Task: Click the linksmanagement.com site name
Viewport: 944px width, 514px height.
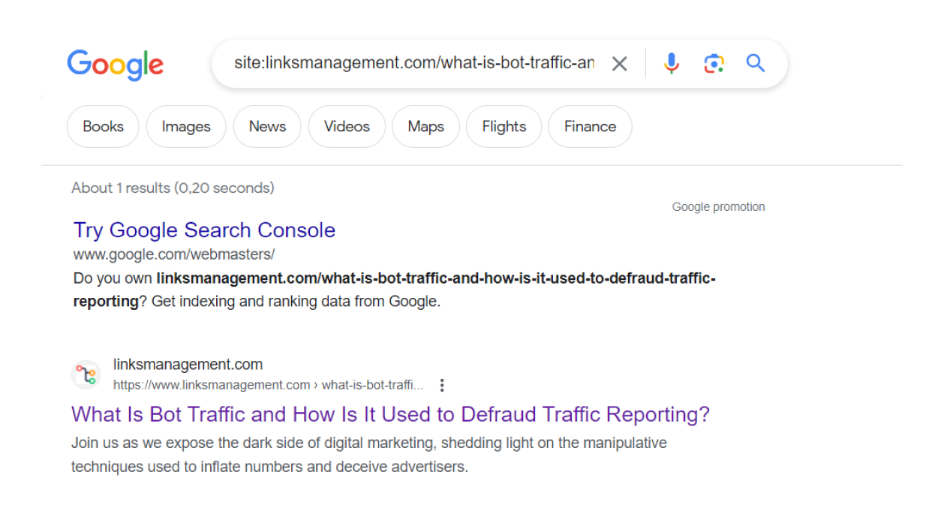Action: [188, 365]
